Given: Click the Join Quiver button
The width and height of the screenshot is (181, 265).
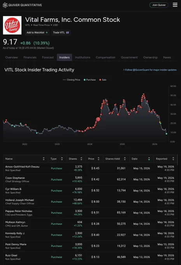Looking at the screenshot, I should point(159,5).
